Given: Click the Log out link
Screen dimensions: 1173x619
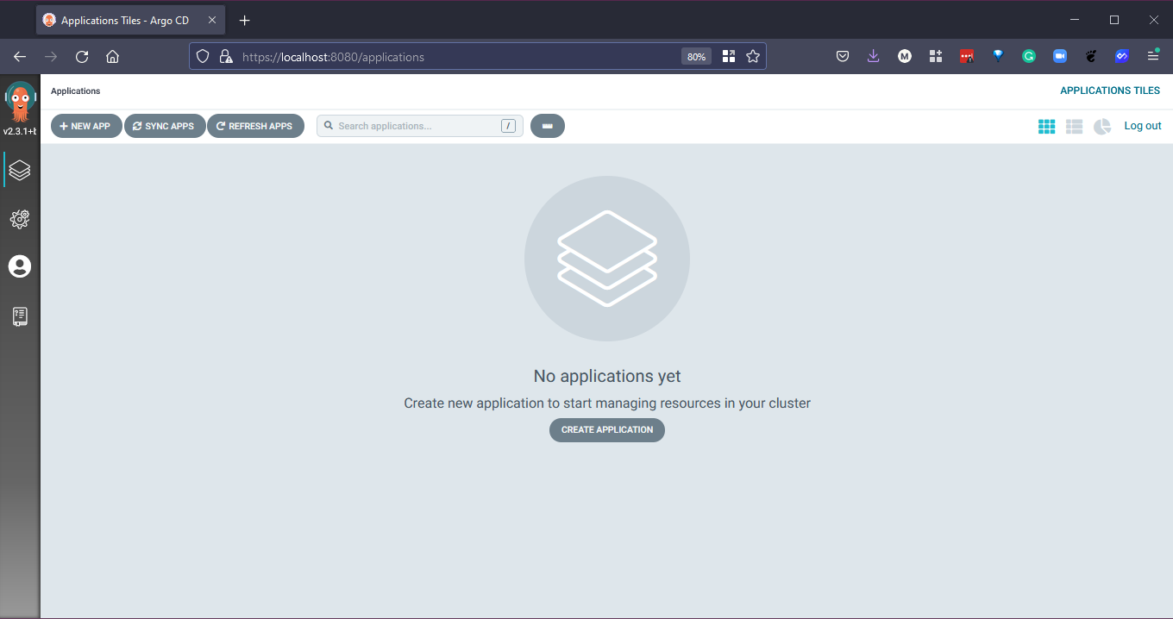Looking at the screenshot, I should point(1142,126).
